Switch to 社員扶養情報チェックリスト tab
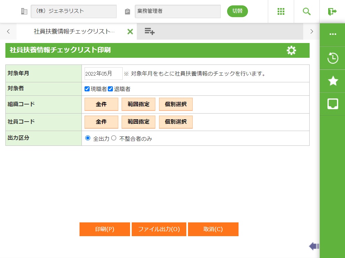This screenshot has width=345, height=258. (x=74, y=32)
